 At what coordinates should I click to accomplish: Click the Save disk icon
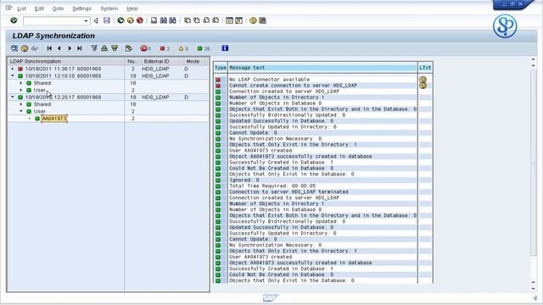(107, 20)
